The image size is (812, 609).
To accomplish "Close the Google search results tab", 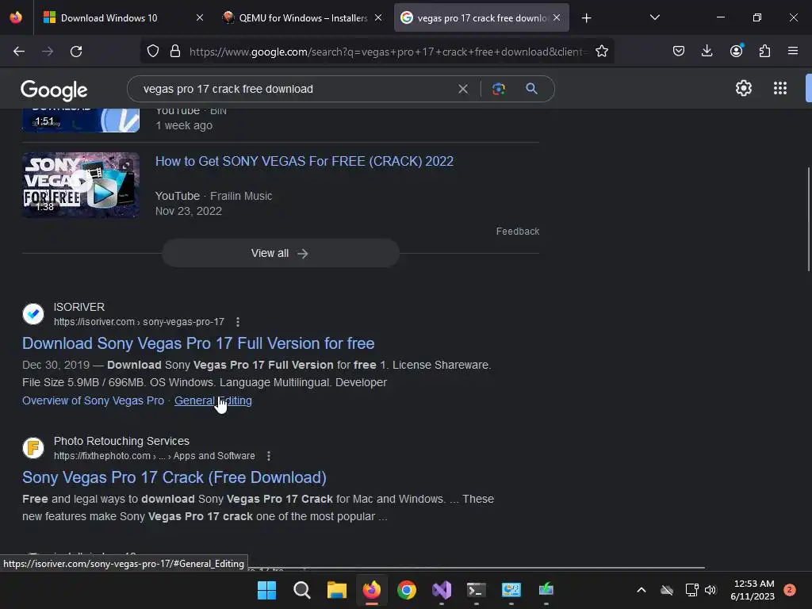I will [557, 18].
